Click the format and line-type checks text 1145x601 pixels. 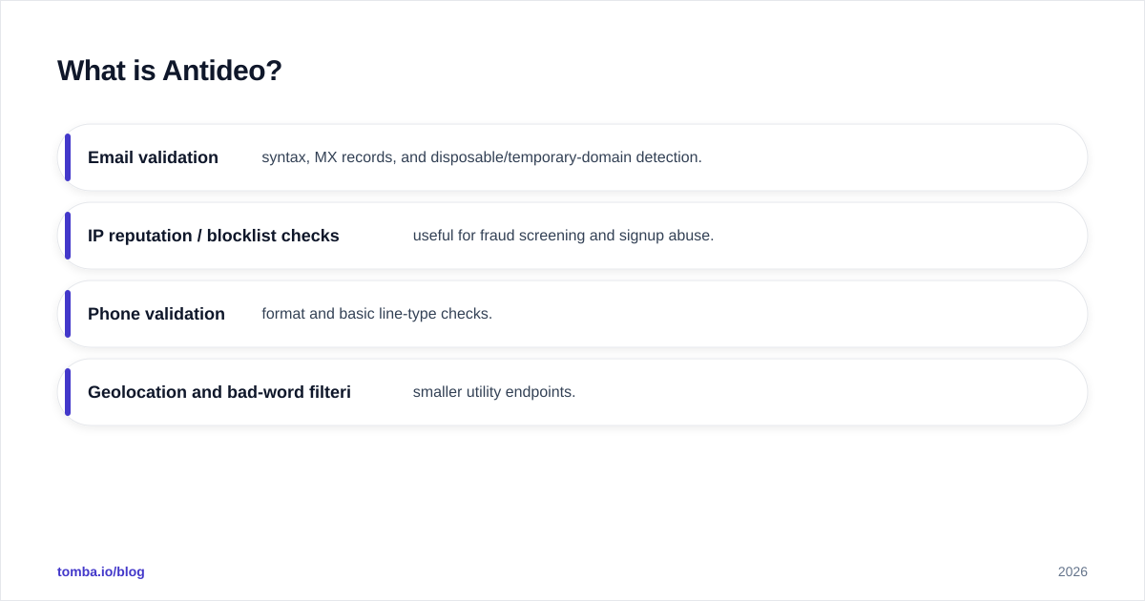click(x=377, y=314)
